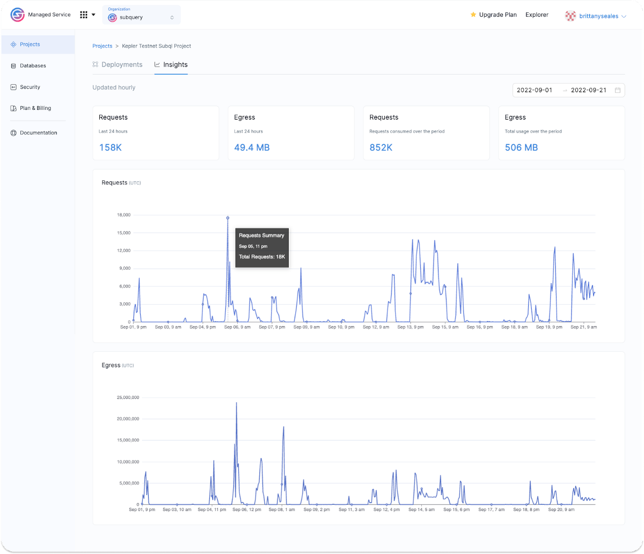Click the Kepler Testnet Subql Project breadcrumb
This screenshot has width=644, height=554.
[157, 46]
